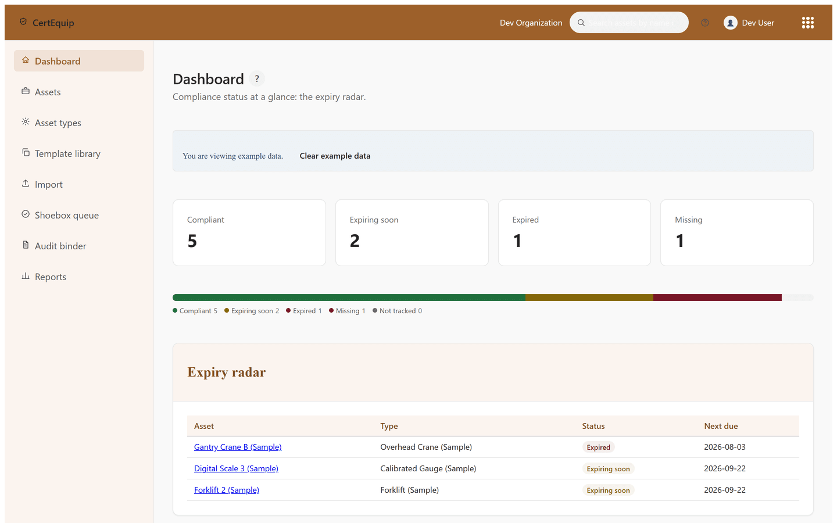Click the Dev User avatar icon

[x=730, y=23]
